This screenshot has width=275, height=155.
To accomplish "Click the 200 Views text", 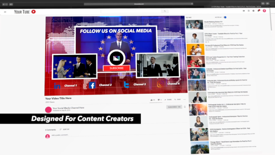I will click(50, 102).
